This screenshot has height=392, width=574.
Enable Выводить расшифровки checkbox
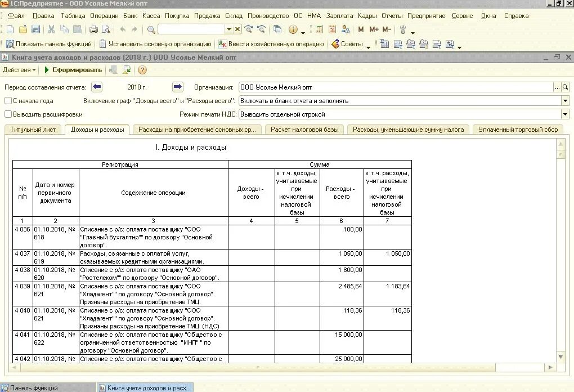[x=8, y=114]
